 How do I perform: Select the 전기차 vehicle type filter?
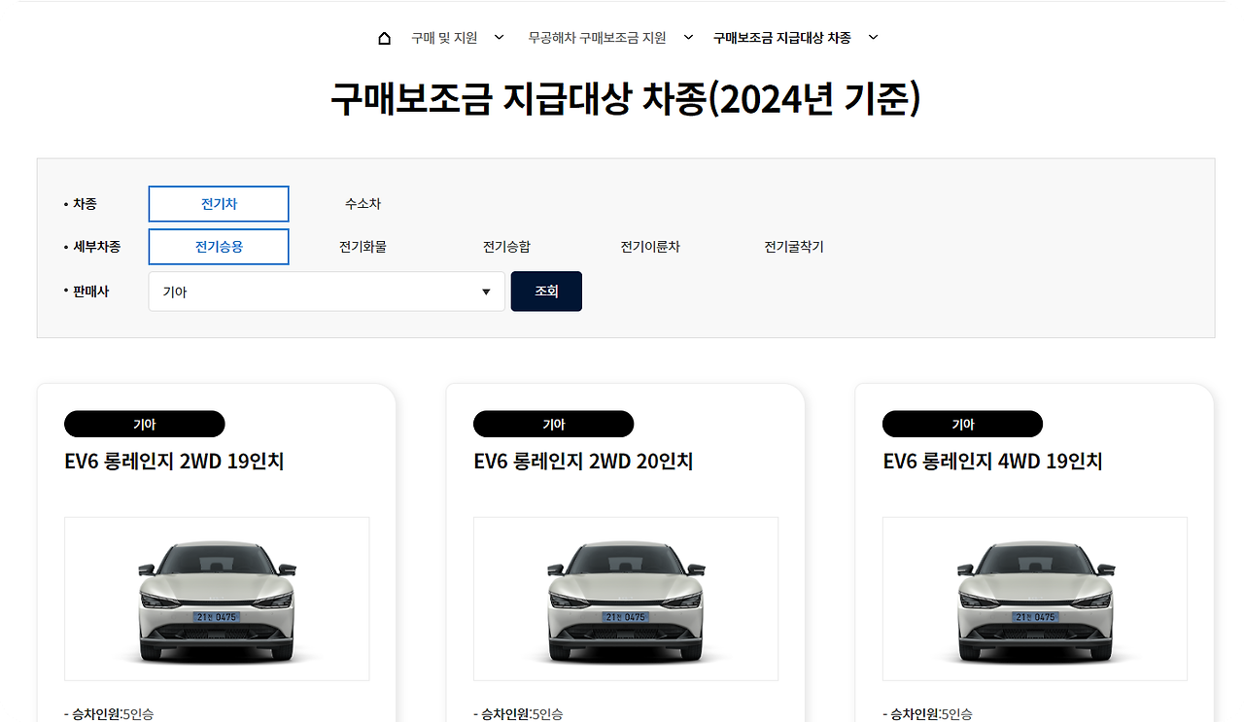[x=218, y=203]
